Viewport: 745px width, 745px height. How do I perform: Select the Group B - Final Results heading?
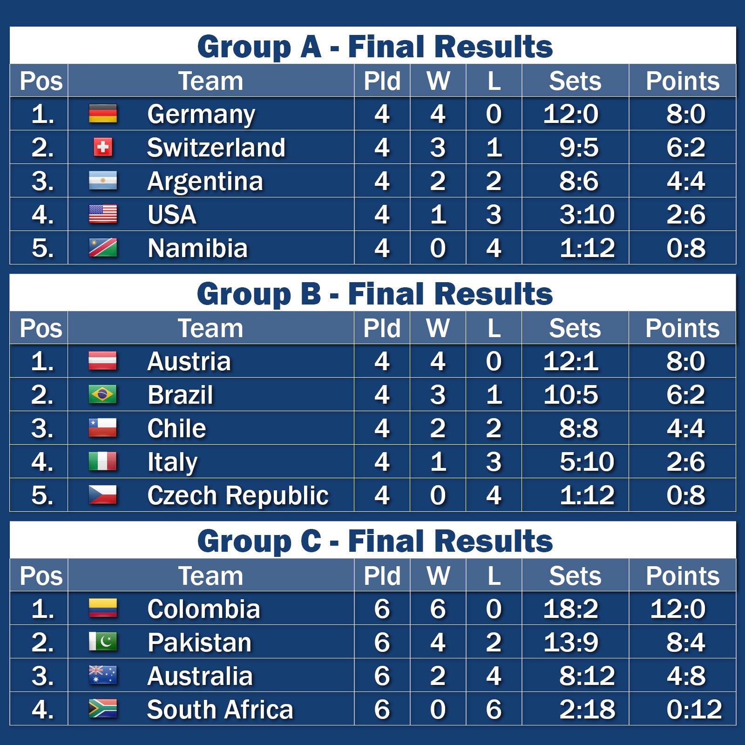[375, 294]
